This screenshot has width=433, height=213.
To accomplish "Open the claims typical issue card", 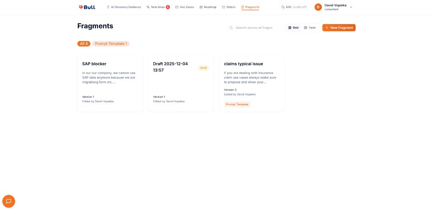I will (x=252, y=84).
